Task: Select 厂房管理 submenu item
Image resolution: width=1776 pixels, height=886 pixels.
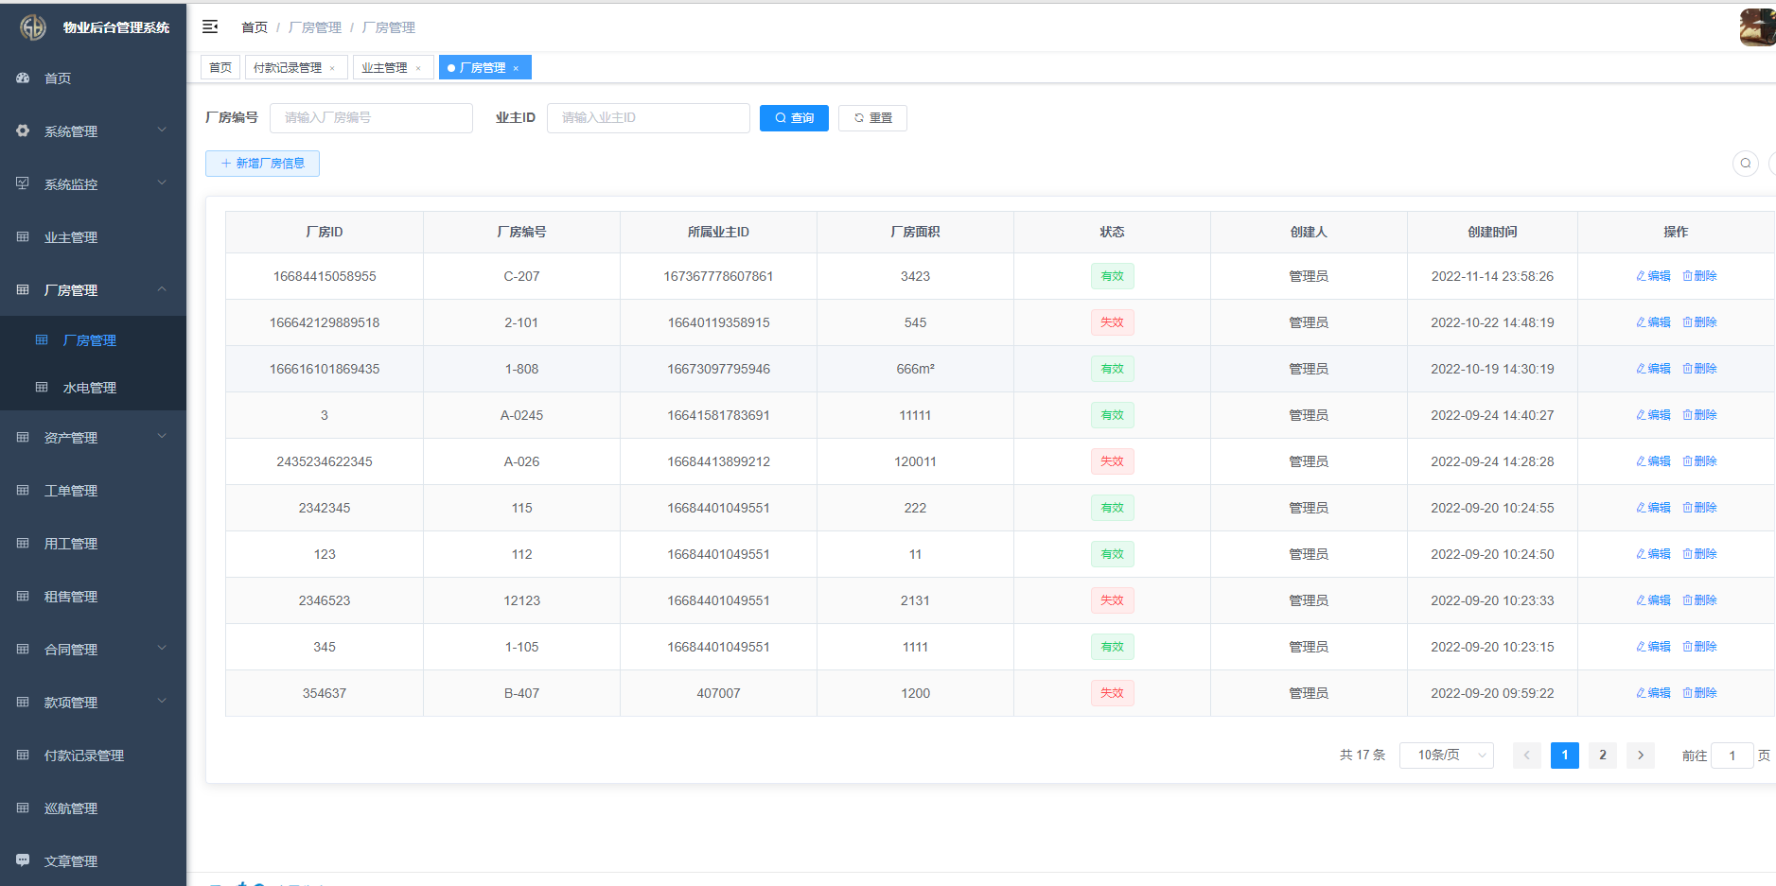Action: [x=93, y=340]
